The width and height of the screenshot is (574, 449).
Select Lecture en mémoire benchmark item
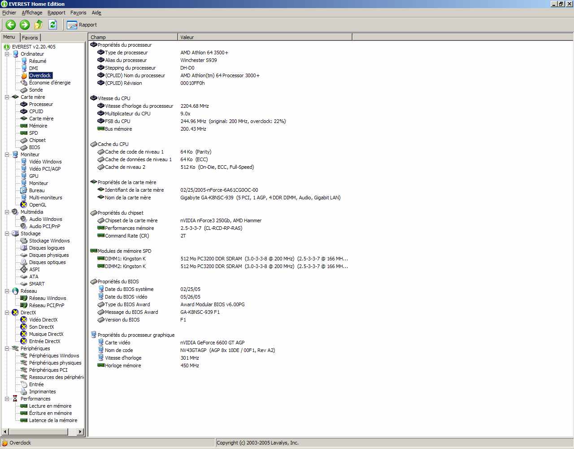pos(50,406)
